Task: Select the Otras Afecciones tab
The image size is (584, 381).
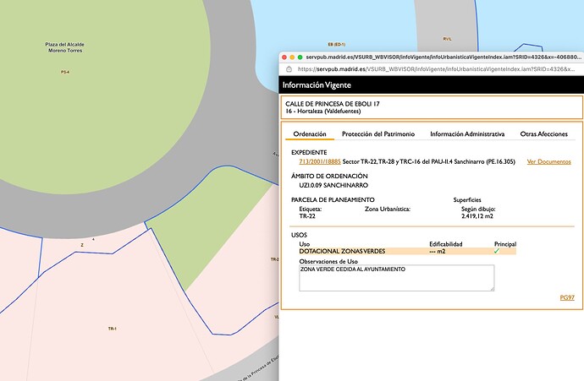Action: (x=543, y=133)
